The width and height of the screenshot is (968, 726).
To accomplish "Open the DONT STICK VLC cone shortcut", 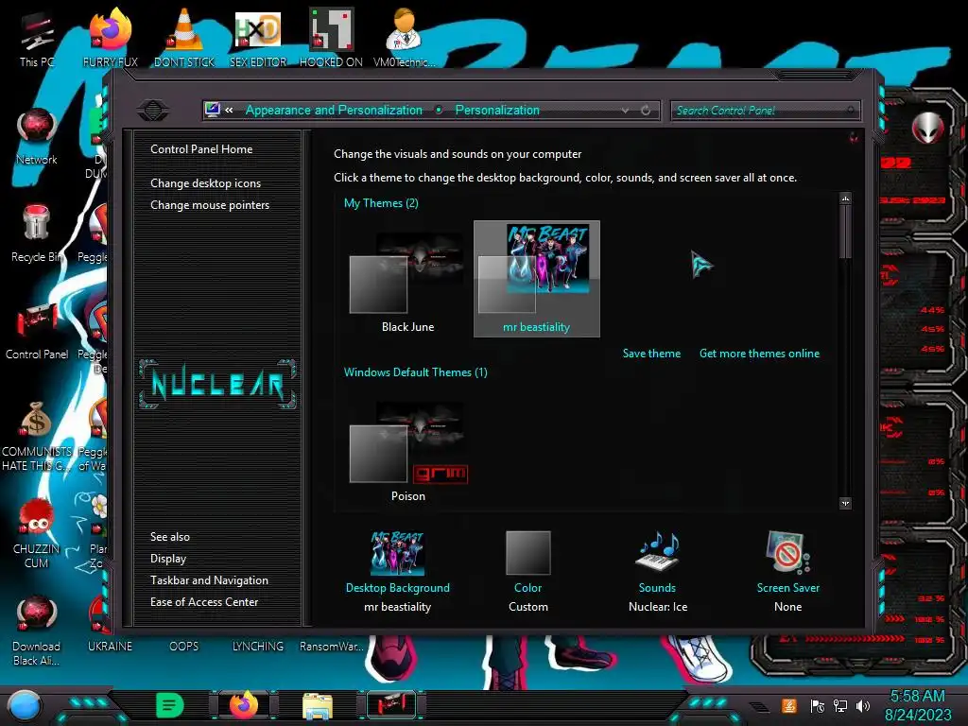I will [184, 38].
